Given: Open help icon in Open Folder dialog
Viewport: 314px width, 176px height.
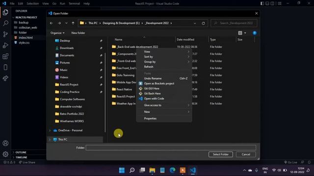Looking at the screenshot, I should click(255, 33).
